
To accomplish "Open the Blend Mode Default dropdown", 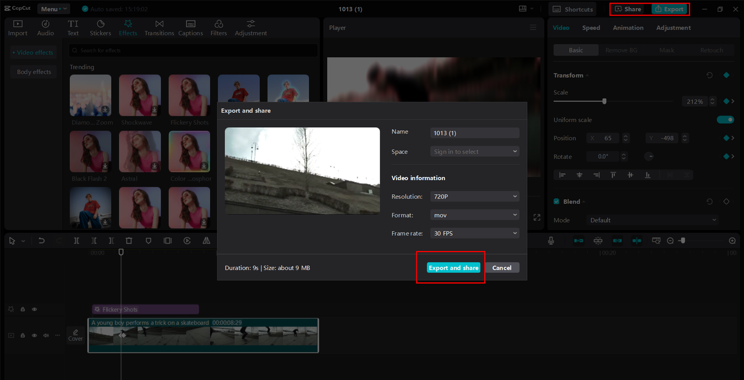I will [652, 220].
